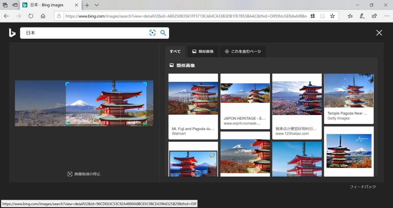Open the Walmart Mt. Fuji and Pagoda thumbnail

(x=193, y=98)
